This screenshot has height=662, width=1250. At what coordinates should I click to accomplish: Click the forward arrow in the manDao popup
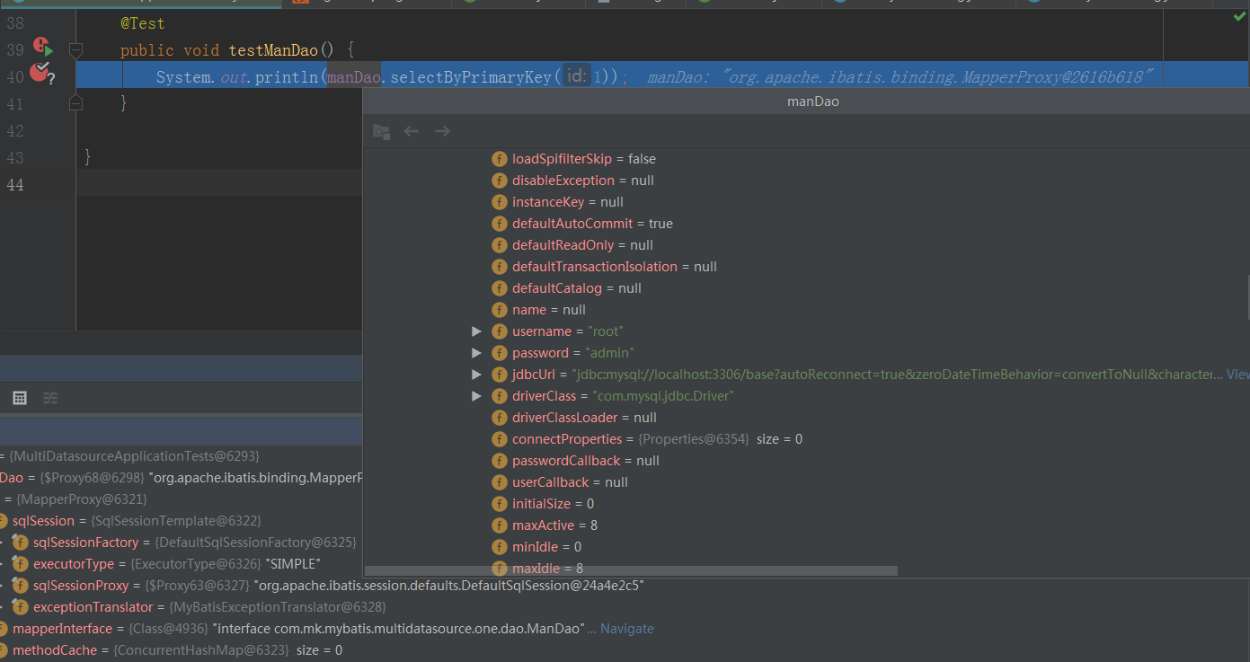[x=442, y=131]
